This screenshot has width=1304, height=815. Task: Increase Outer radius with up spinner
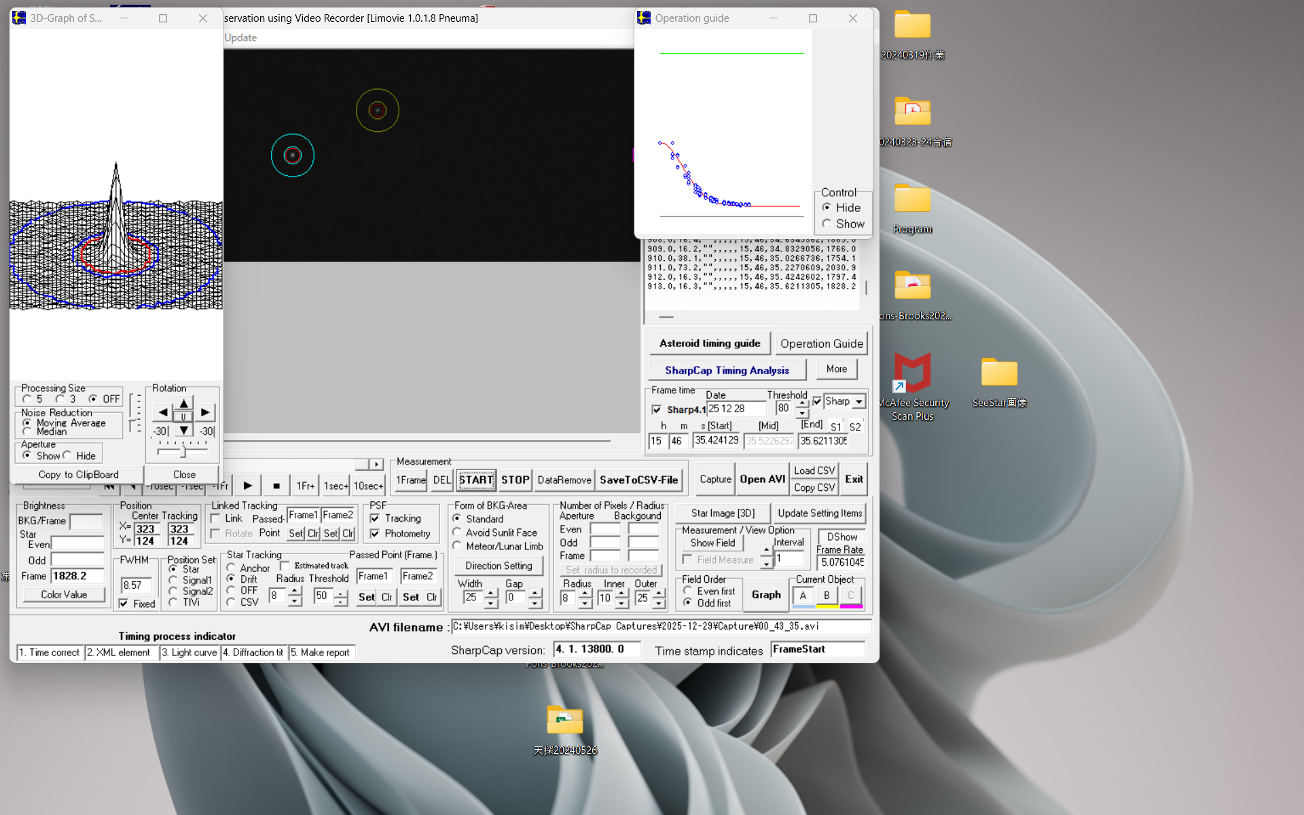pos(659,593)
